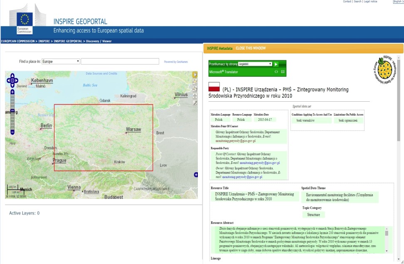
Task: Open Data Sources and Credits link
Action: click(101, 73)
